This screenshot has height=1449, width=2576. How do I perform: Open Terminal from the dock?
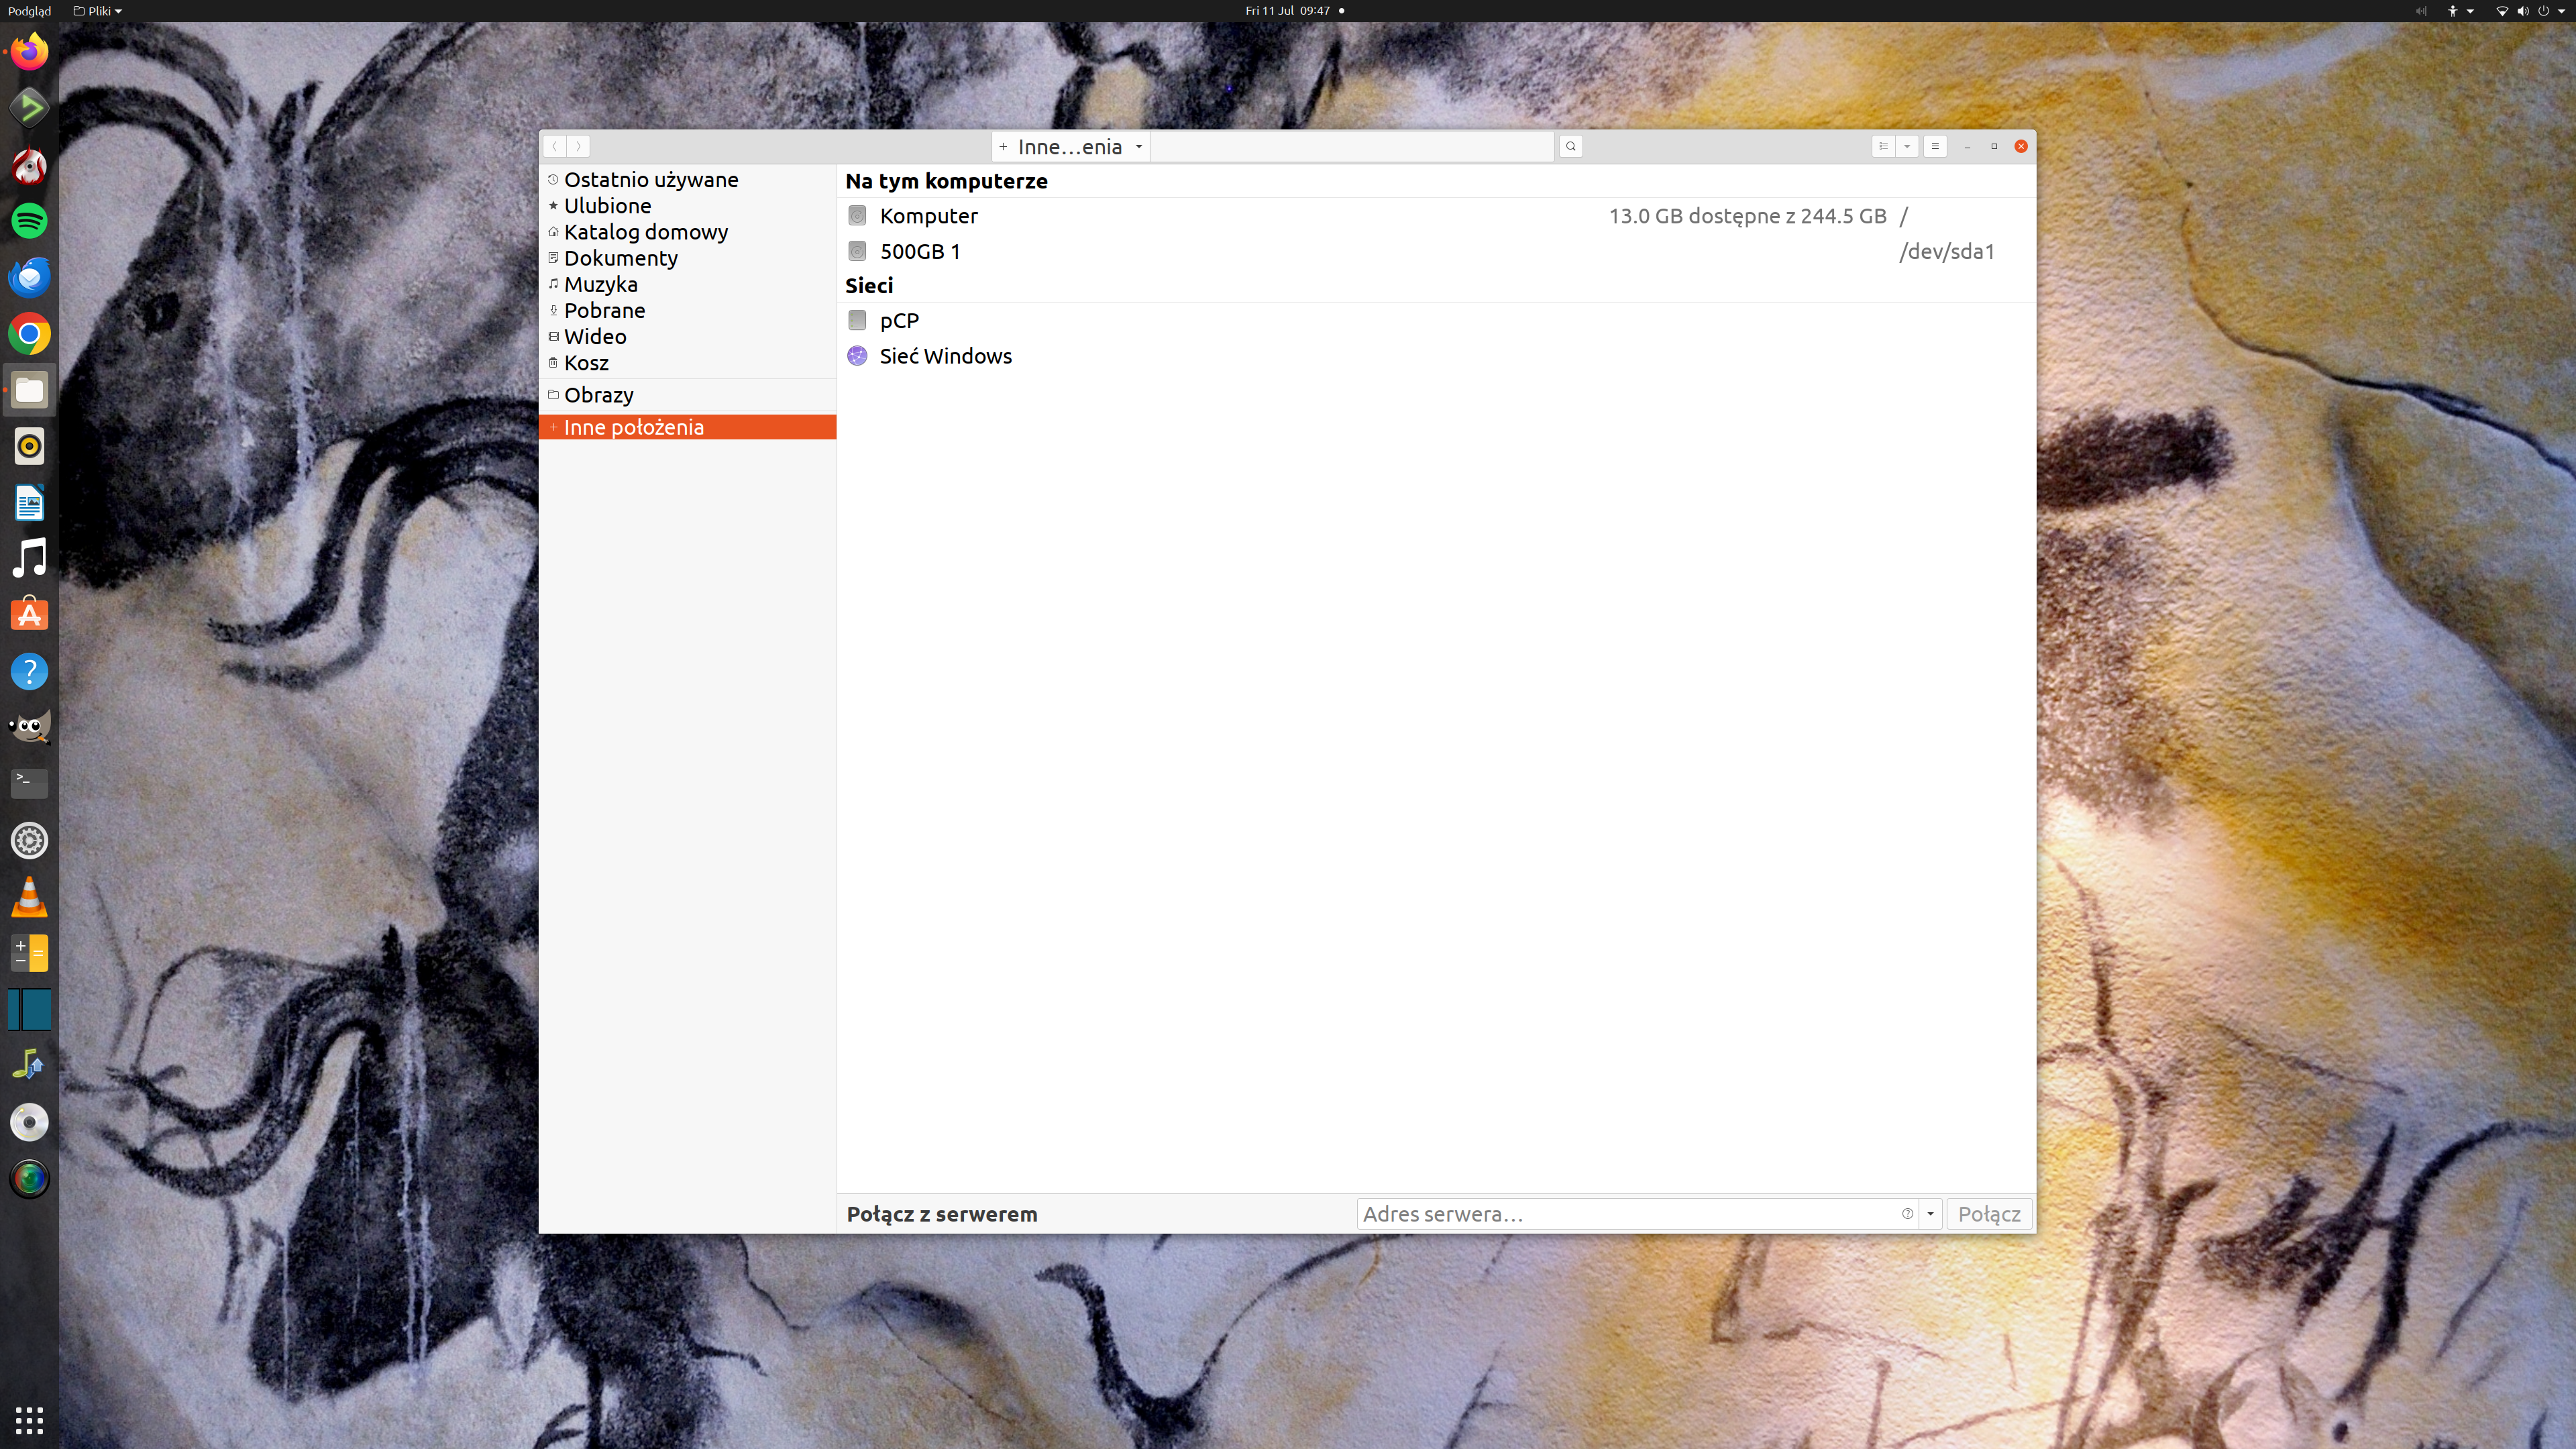point(29,783)
